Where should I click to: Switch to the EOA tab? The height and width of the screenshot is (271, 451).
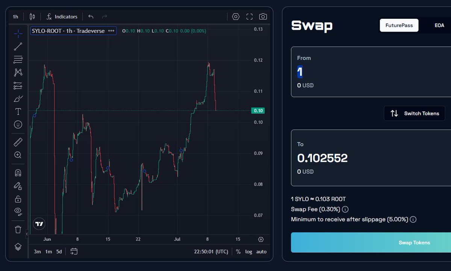coord(439,26)
